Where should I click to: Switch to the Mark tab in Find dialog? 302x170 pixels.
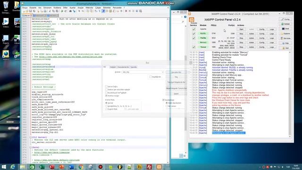point(134,67)
